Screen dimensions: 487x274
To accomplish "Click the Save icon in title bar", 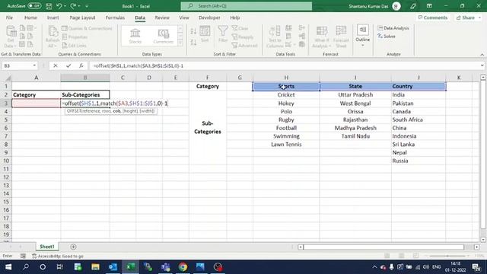I will pos(49,6).
